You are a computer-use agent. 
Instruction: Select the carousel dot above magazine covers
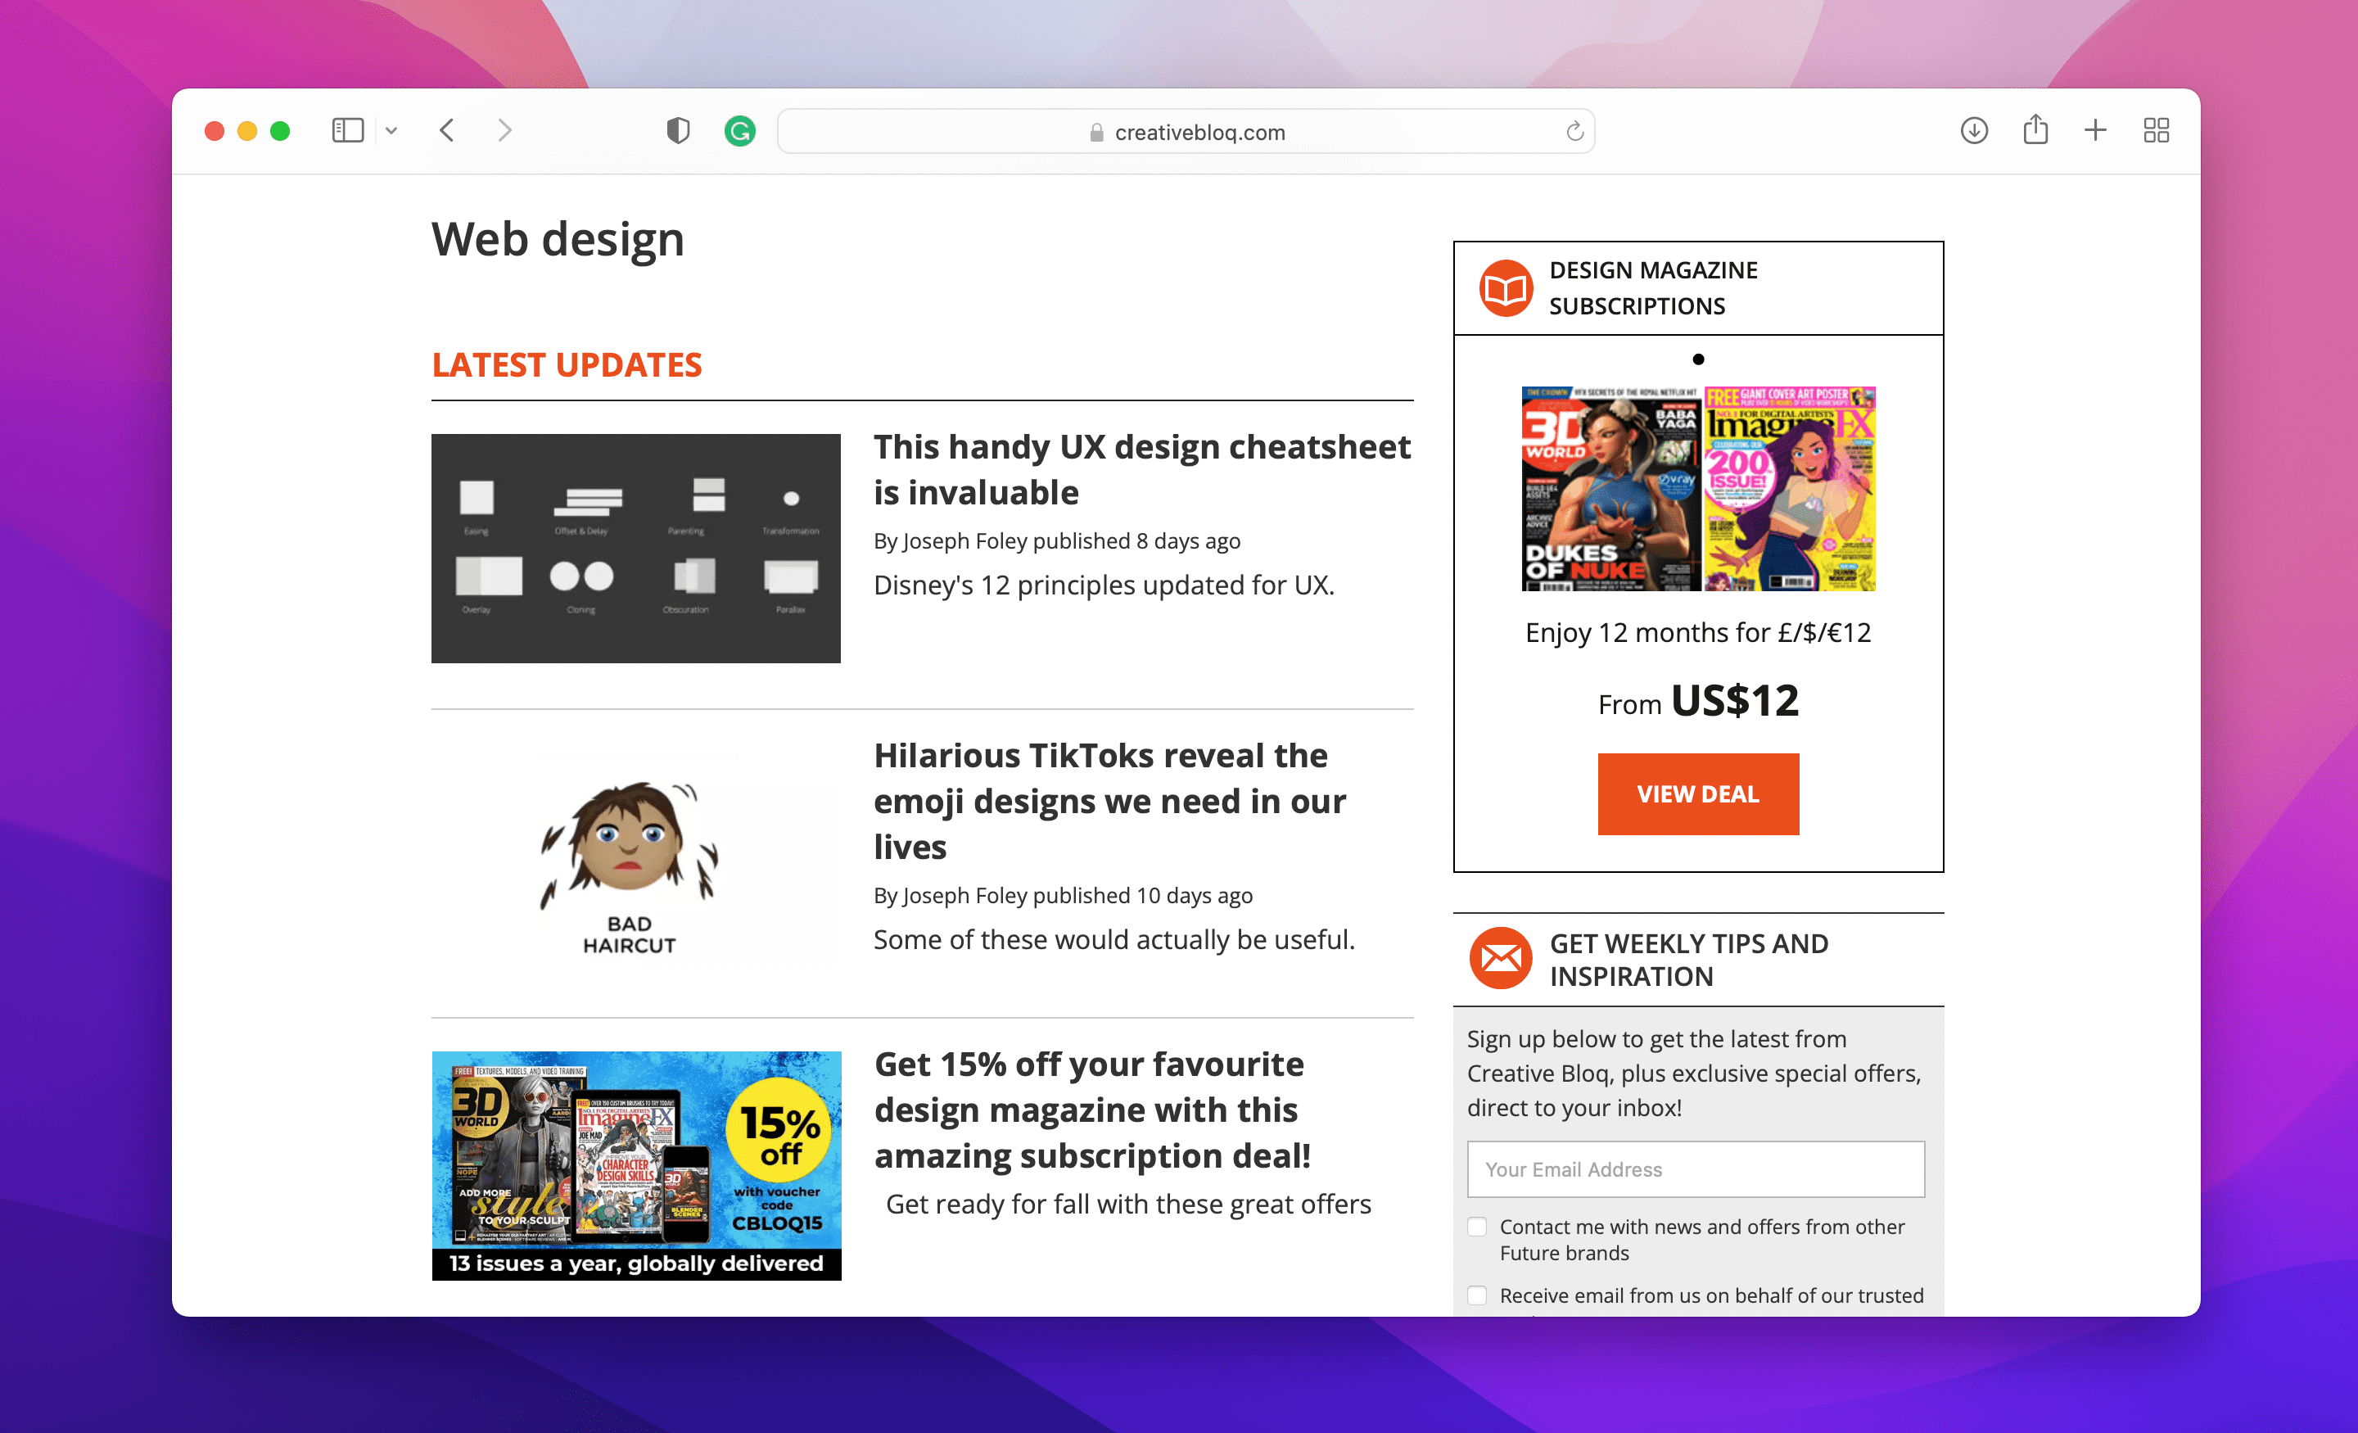(x=1698, y=360)
